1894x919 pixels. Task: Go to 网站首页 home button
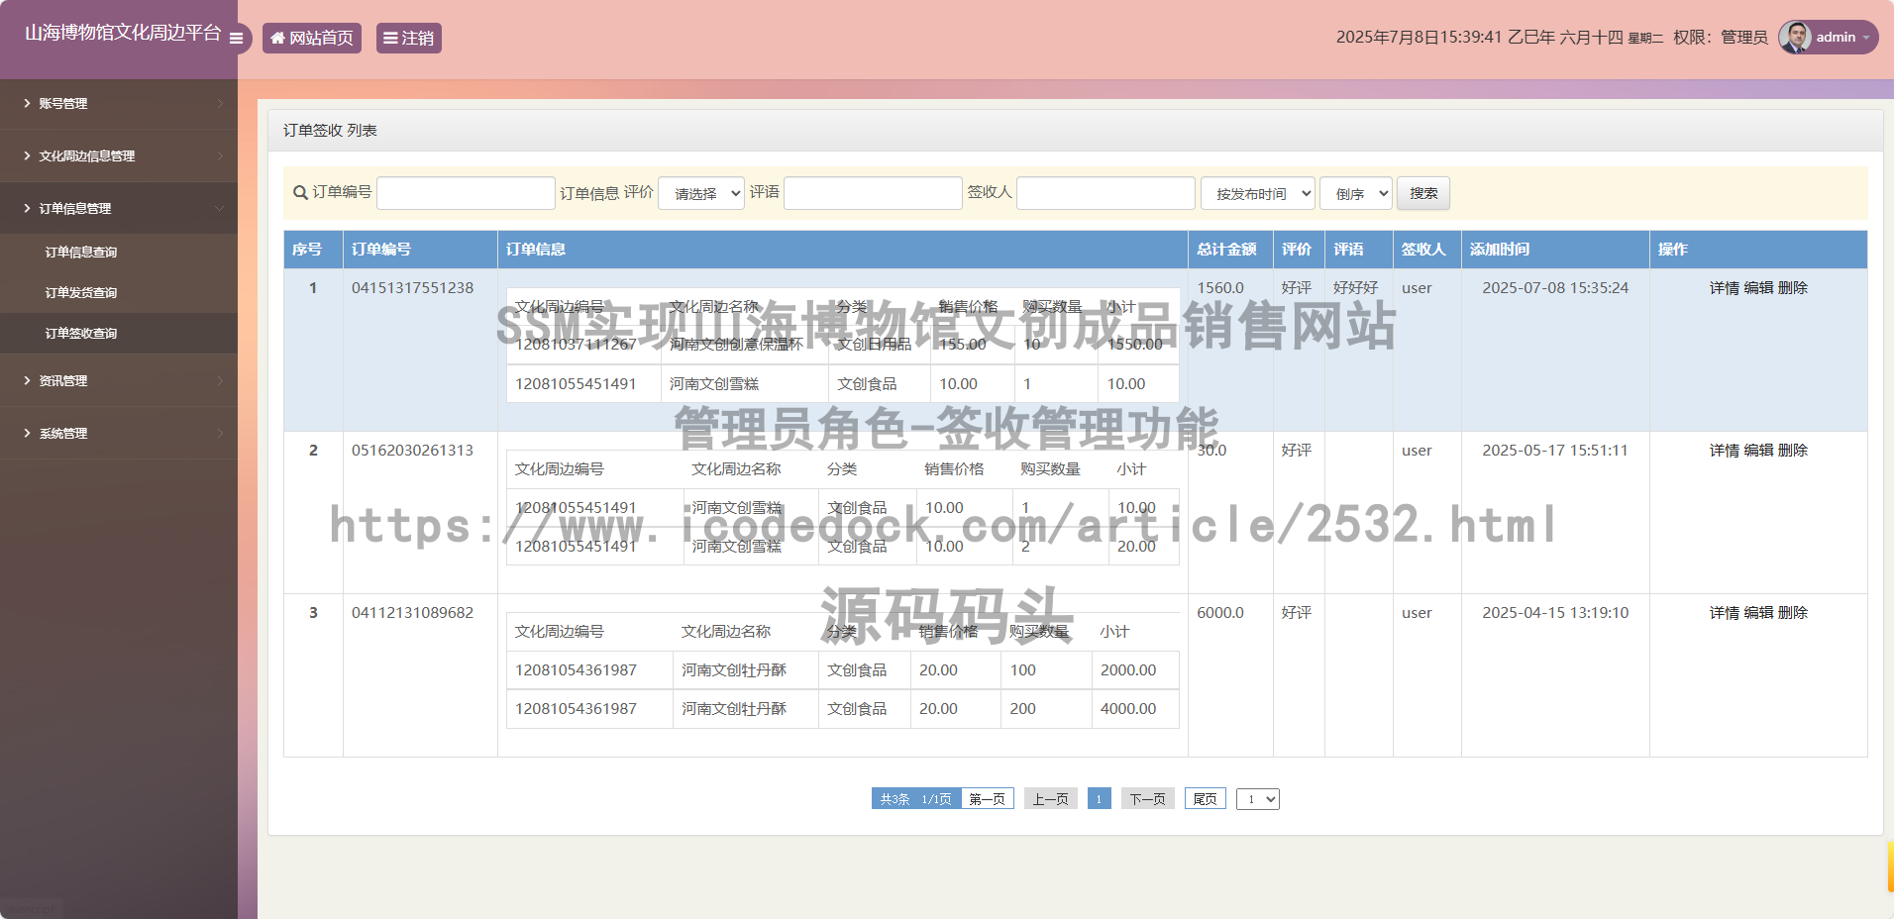click(x=312, y=38)
